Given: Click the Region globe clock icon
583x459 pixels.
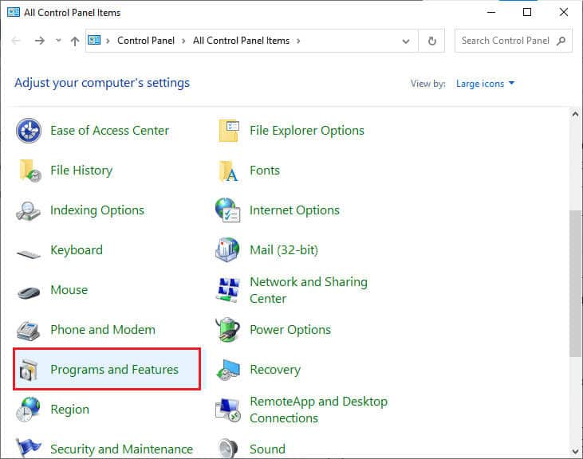Looking at the screenshot, I should [28, 410].
